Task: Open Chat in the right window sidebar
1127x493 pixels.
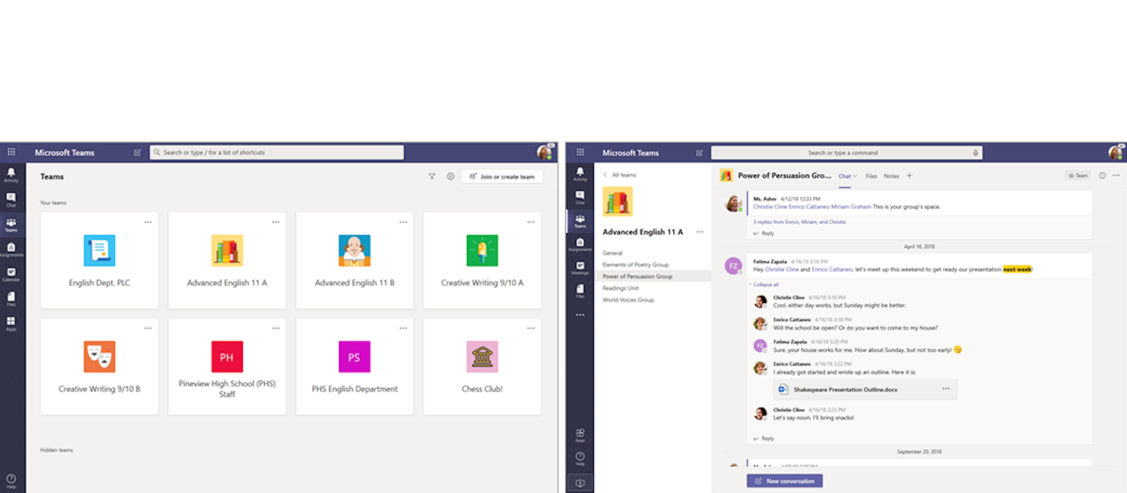Action: [x=580, y=196]
